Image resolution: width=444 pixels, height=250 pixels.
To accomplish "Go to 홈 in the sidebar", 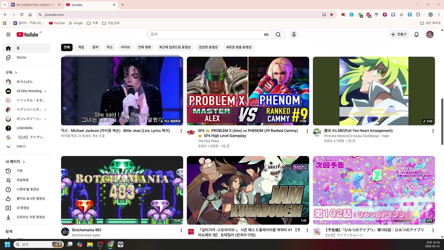I will coord(26,48).
